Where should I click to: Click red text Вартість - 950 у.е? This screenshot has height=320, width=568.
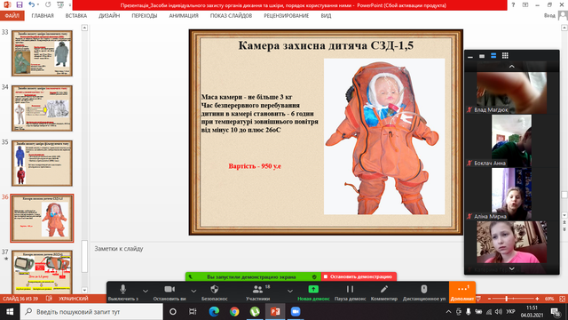click(255, 166)
